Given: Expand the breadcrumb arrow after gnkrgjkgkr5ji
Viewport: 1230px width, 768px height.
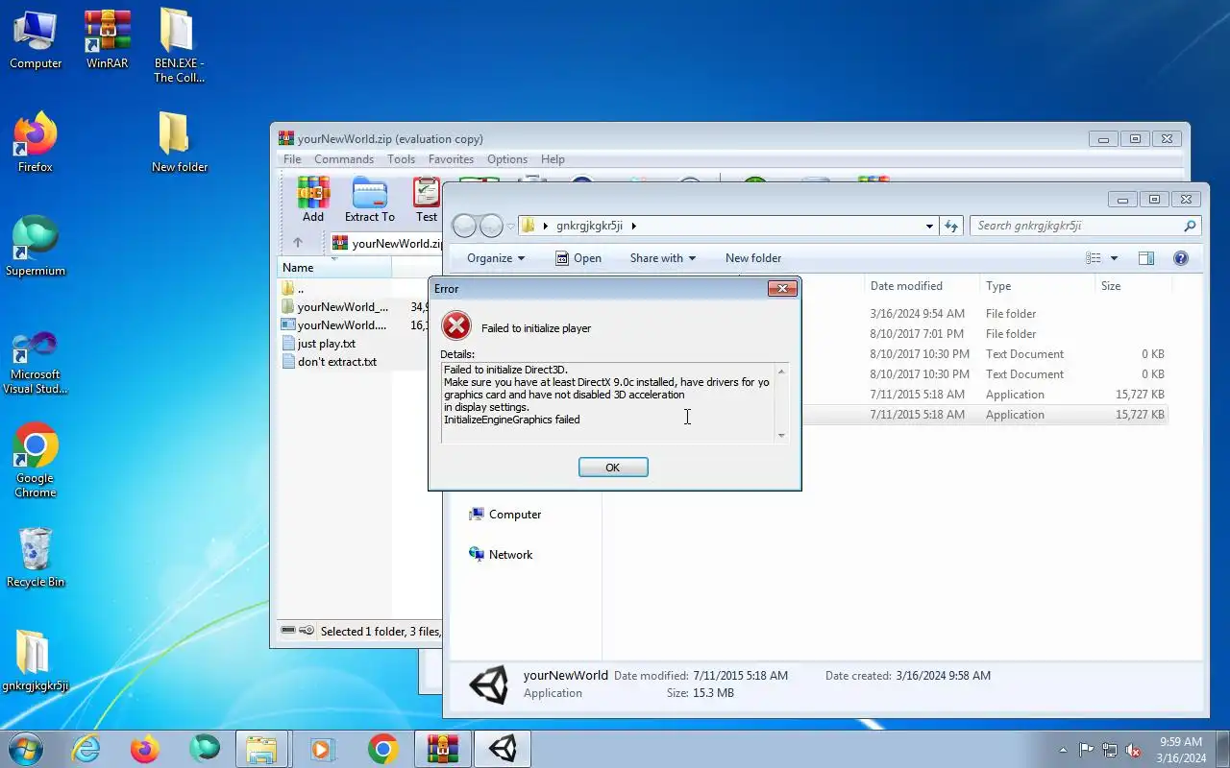Looking at the screenshot, I should click(633, 226).
